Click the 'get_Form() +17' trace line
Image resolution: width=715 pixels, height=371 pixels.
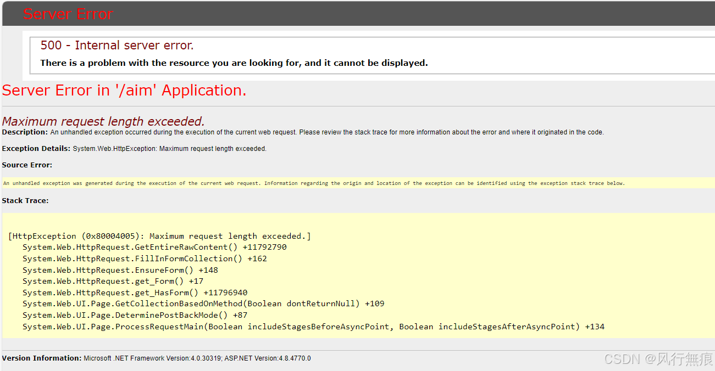113,281
